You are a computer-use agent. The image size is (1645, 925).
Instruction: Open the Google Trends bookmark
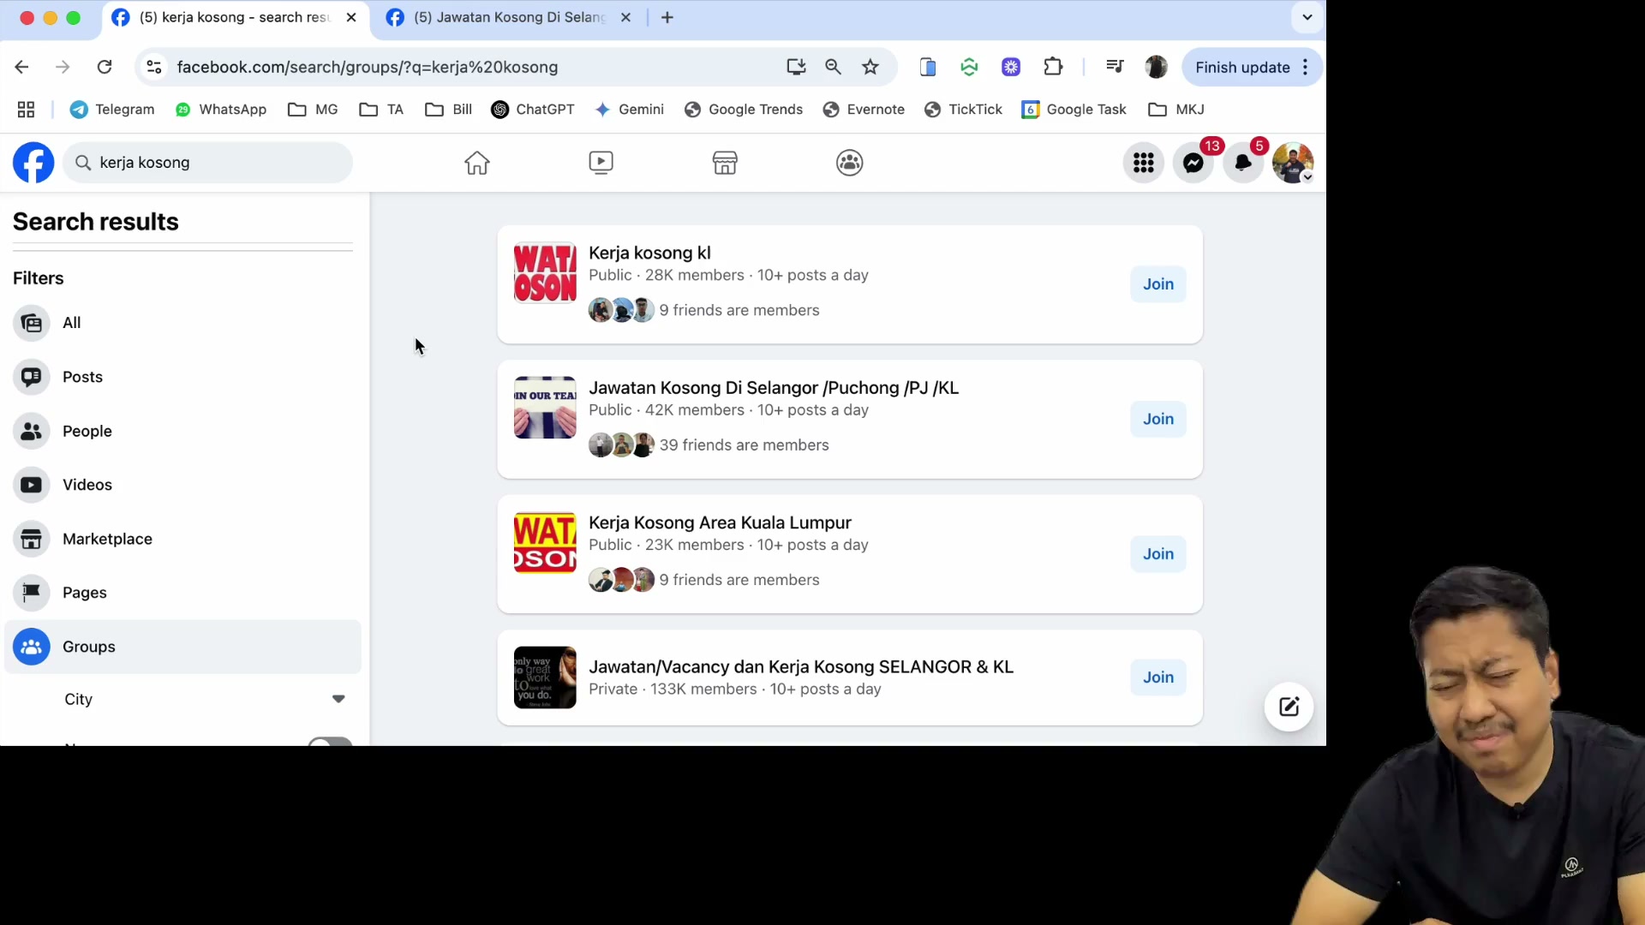[744, 110]
